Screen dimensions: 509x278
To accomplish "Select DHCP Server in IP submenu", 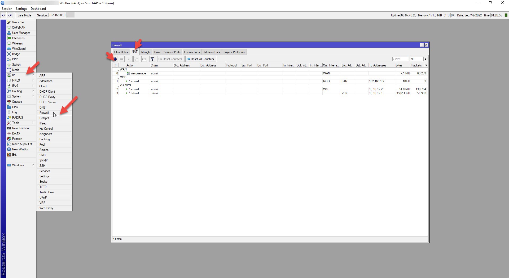I will [54, 102].
